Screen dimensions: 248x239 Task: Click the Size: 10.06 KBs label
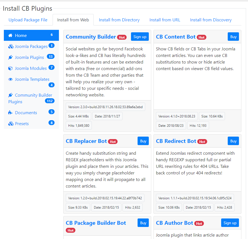(169, 208)
